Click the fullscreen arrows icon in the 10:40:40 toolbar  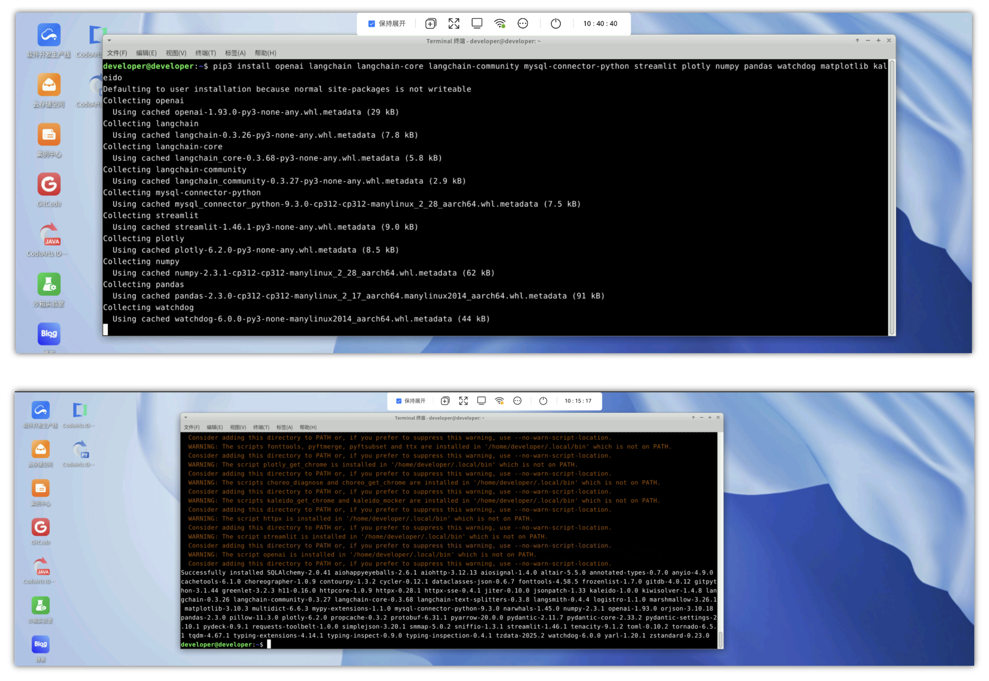[454, 23]
